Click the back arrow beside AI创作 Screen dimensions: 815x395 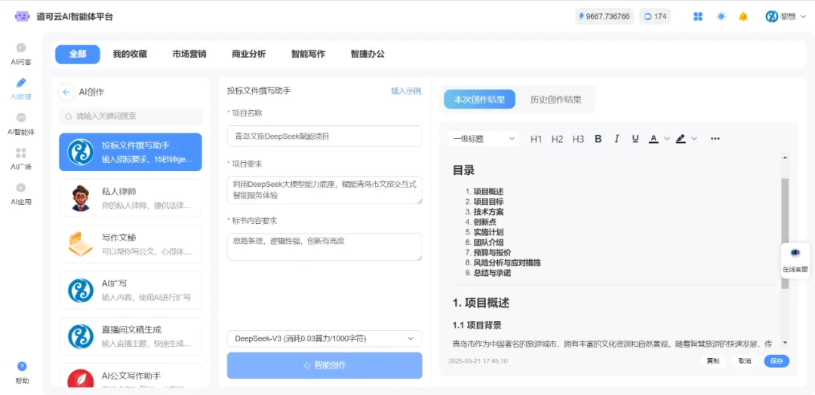point(66,92)
